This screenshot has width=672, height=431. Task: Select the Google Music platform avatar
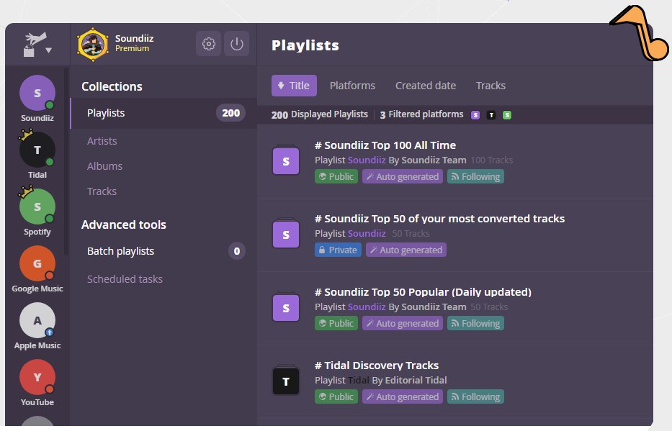37,263
